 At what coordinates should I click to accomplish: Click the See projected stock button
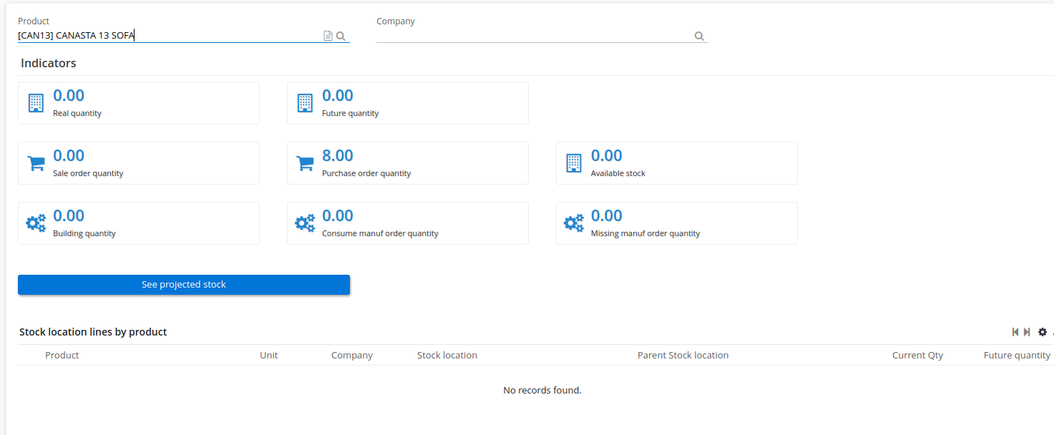click(184, 285)
